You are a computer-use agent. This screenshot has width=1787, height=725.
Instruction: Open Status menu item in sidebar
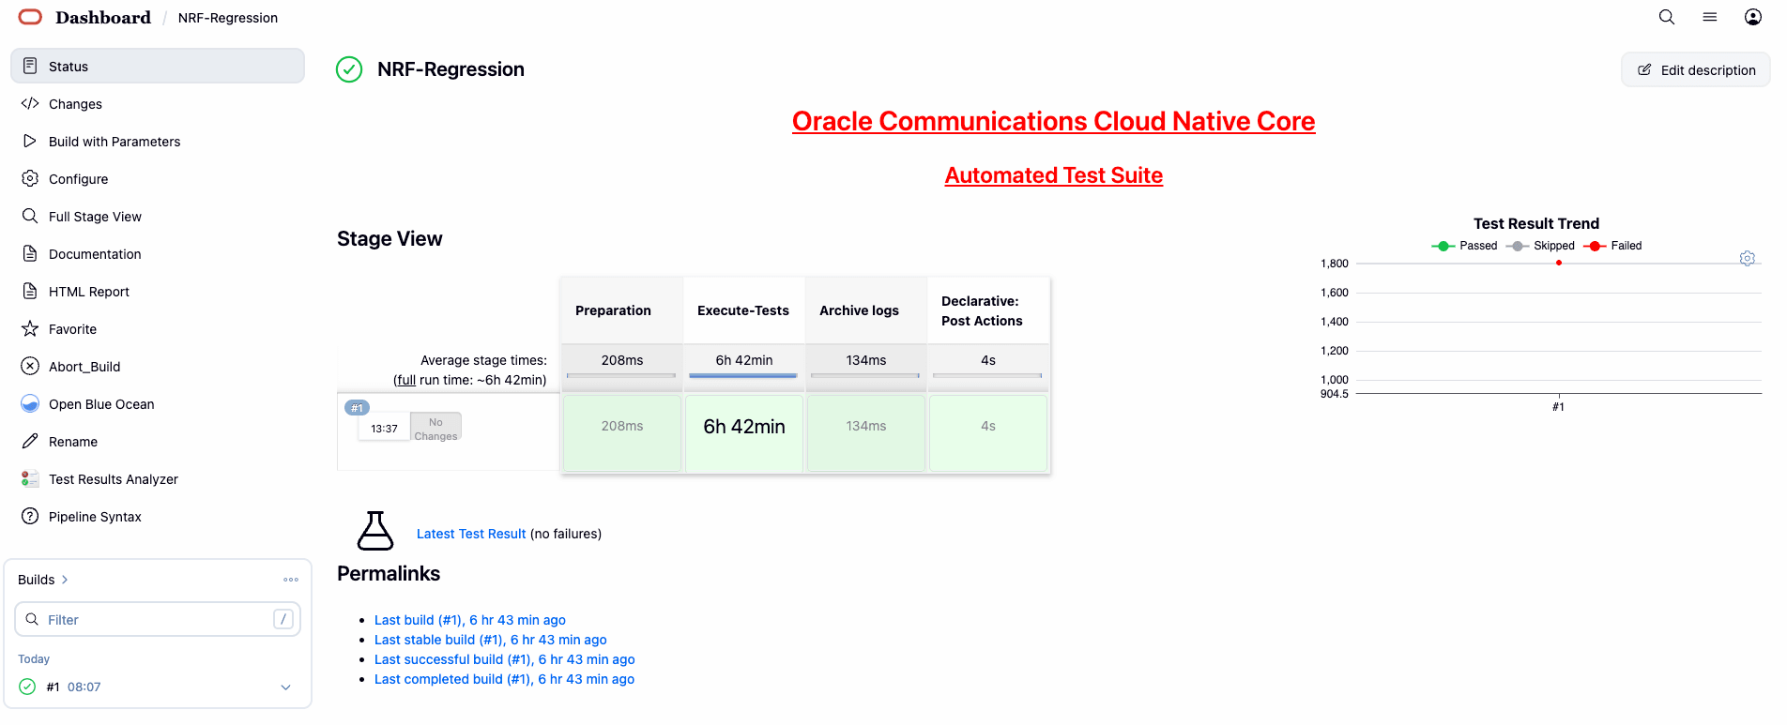click(x=158, y=66)
